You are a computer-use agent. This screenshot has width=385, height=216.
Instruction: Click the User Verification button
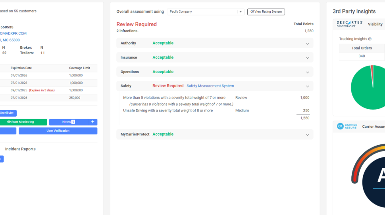tap(58, 131)
